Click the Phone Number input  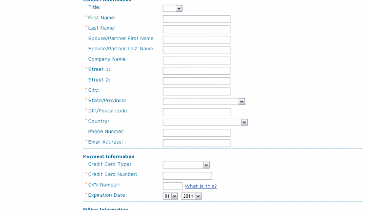pyautogui.click(x=196, y=133)
